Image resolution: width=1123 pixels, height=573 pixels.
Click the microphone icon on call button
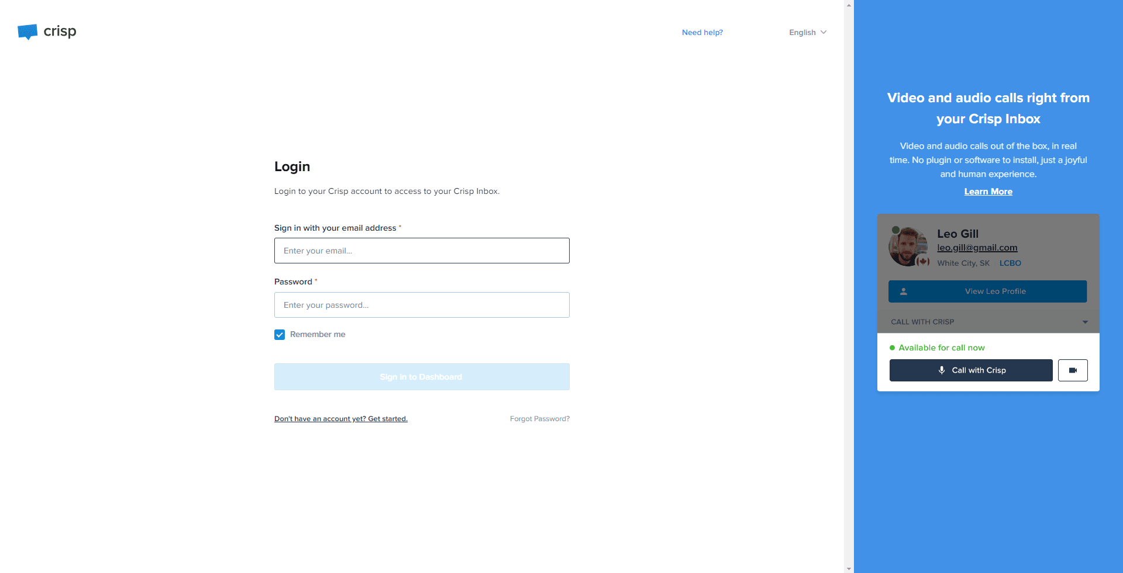point(942,370)
